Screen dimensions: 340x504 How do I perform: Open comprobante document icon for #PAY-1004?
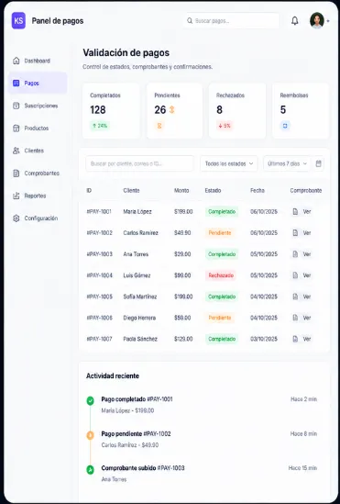click(x=295, y=275)
